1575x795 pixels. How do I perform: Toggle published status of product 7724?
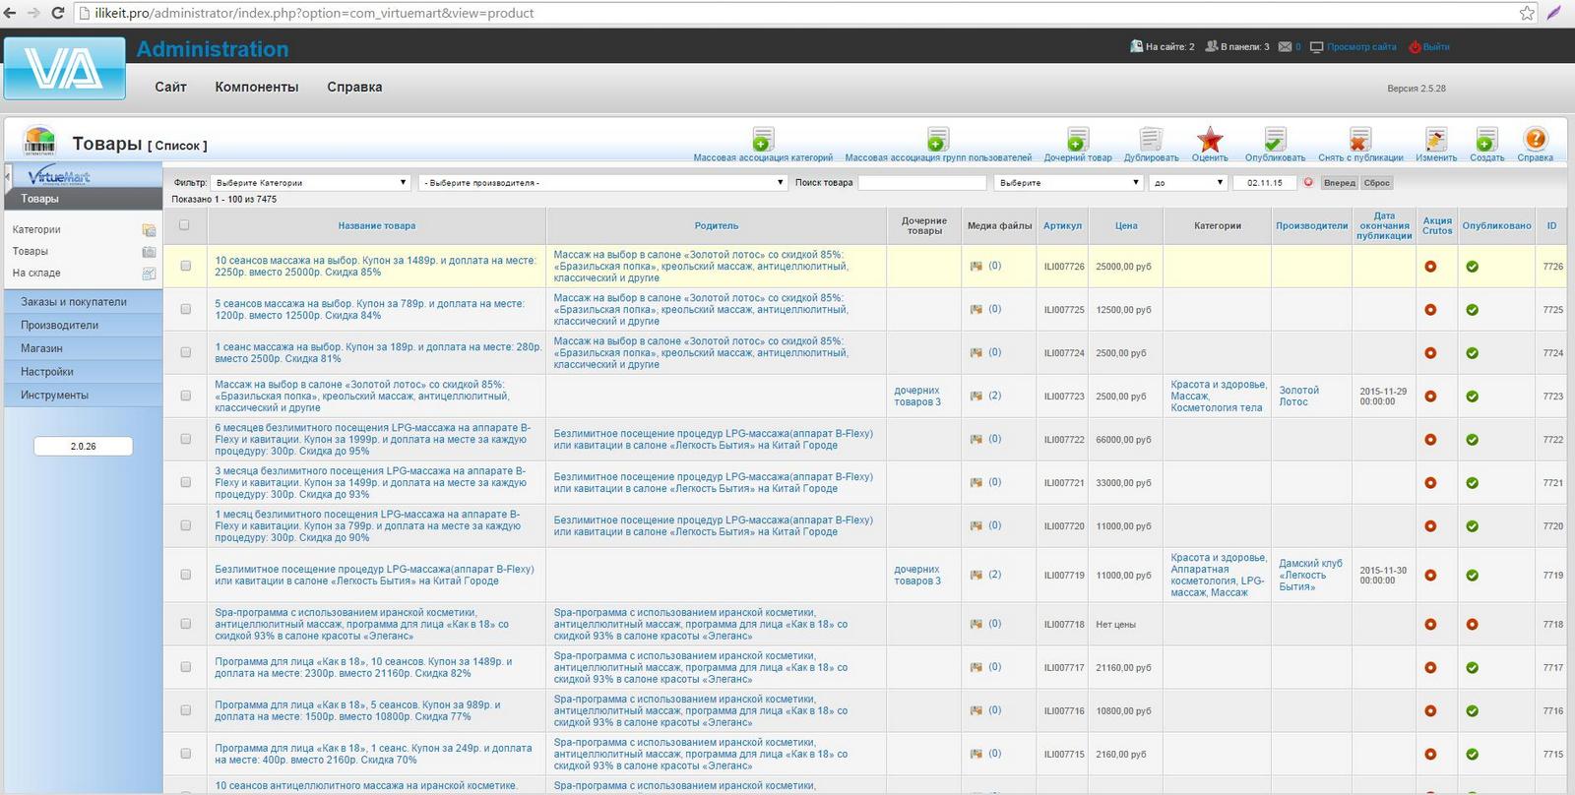click(1472, 353)
